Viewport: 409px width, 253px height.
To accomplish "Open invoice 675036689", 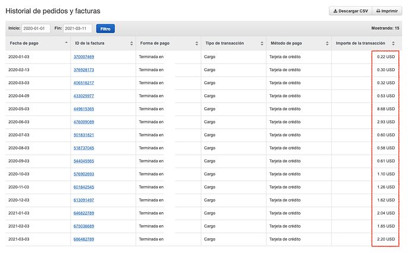I will 84,226.
